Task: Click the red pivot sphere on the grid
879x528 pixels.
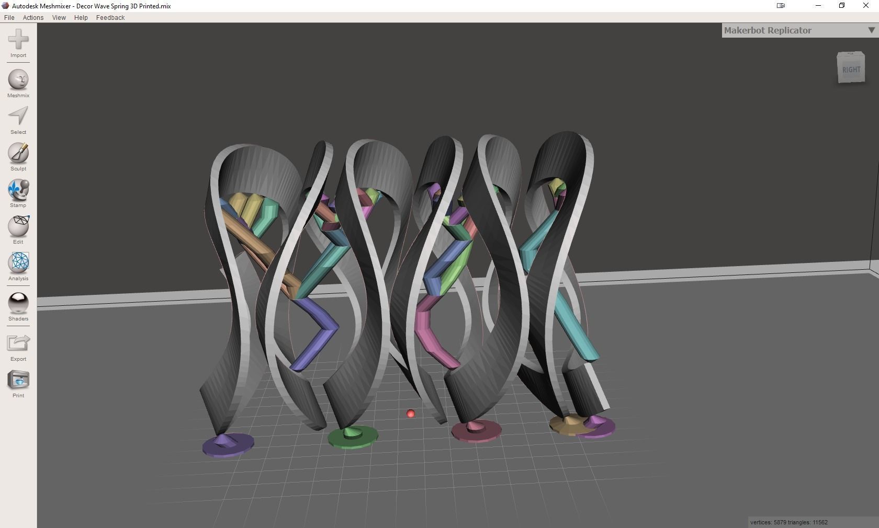Action: tap(411, 414)
